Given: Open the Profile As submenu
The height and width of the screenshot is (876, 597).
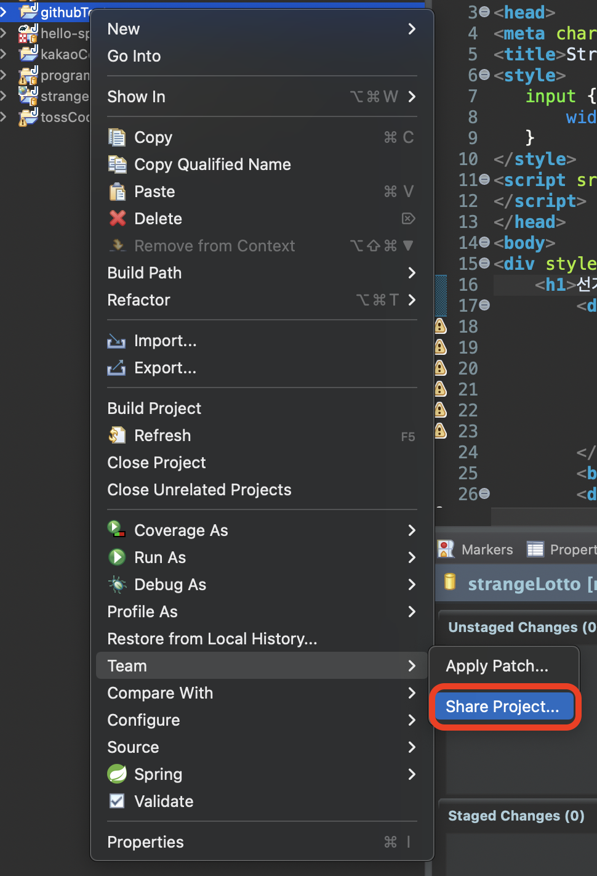Looking at the screenshot, I should (262, 612).
